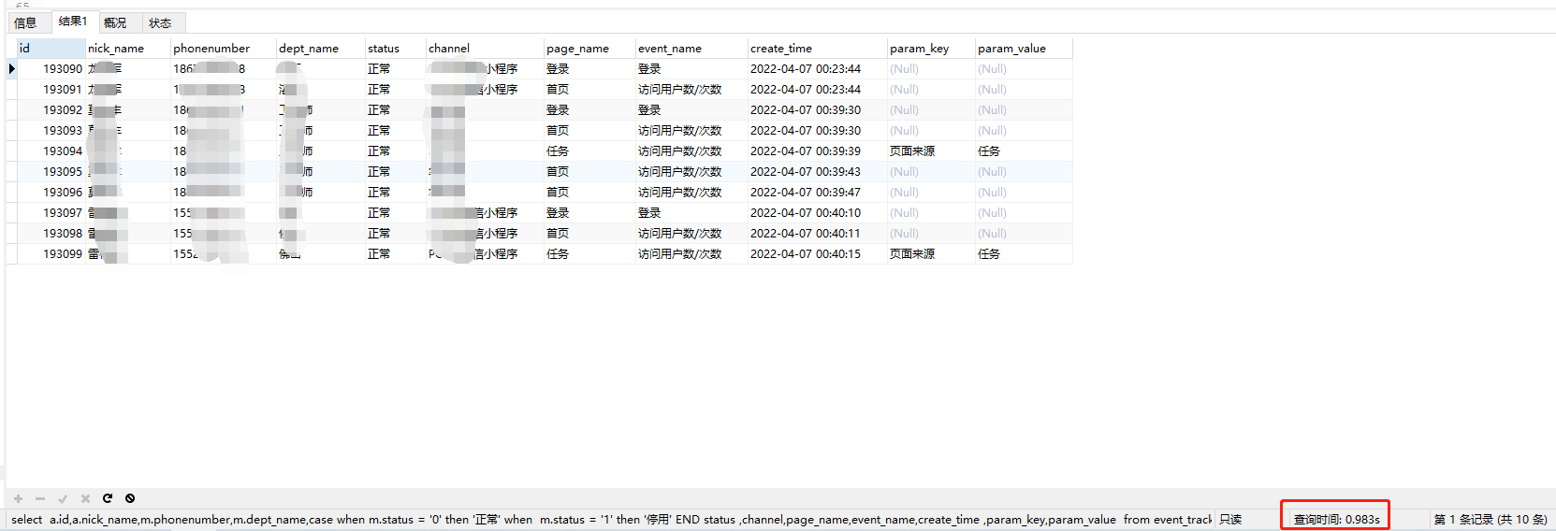Select cell with id 193091
This screenshot has height=531, width=1556.
(51, 89)
